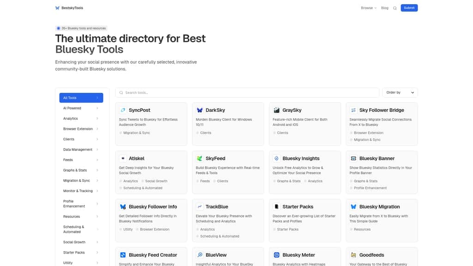Open the Bluesky Migration guide card
This screenshot has width=473, height=266.
point(382,217)
